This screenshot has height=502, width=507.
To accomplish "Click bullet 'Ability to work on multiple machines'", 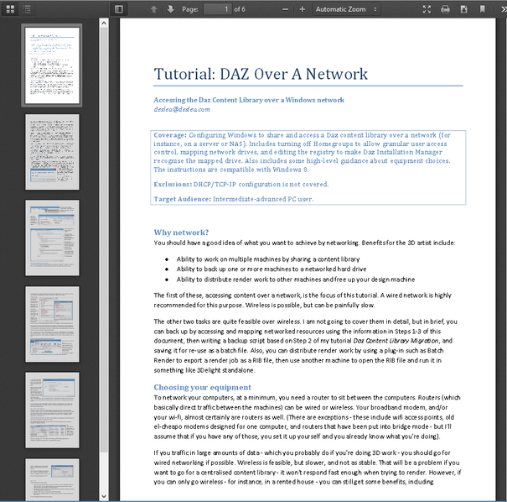I will [x=268, y=259].
